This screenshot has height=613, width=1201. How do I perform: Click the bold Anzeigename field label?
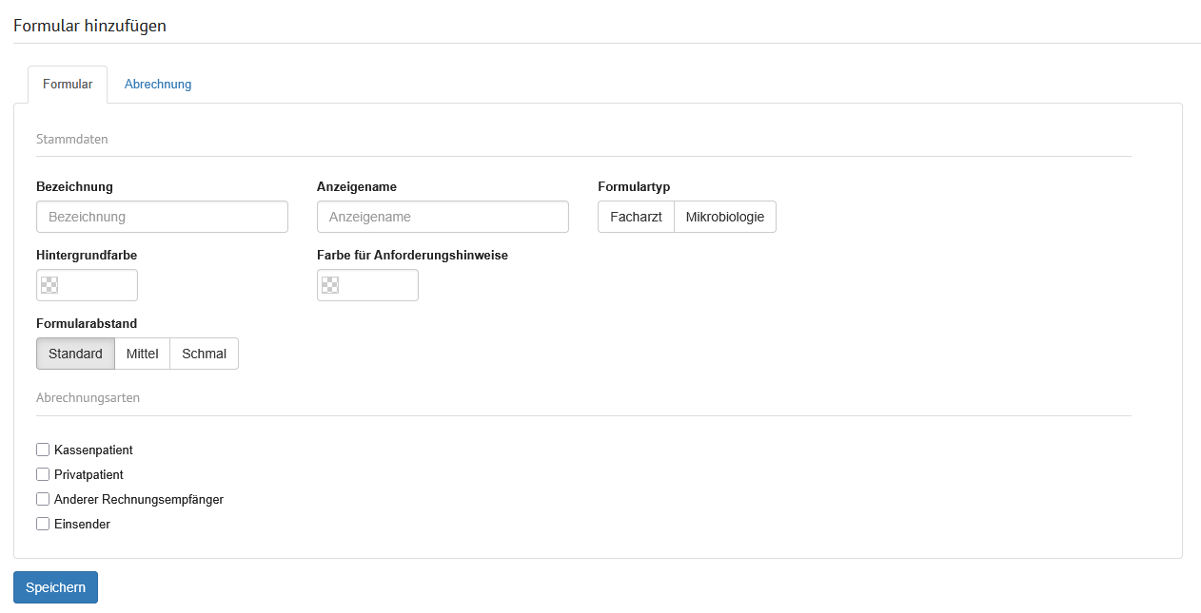[357, 187]
